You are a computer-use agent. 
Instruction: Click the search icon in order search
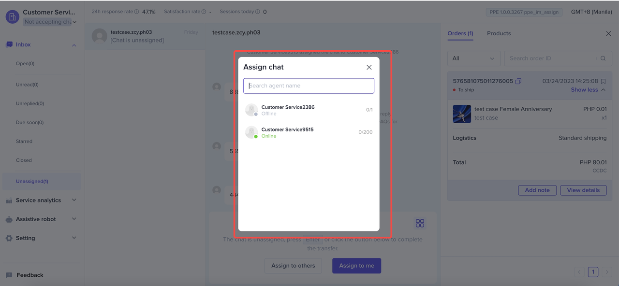point(603,58)
